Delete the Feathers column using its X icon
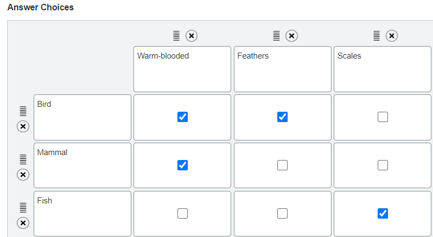This screenshot has height=237, width=433. [291, 36]
